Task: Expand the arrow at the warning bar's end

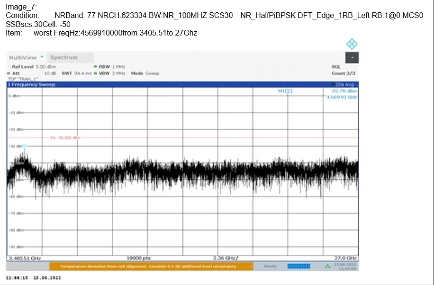Action: tap(251, 267)
